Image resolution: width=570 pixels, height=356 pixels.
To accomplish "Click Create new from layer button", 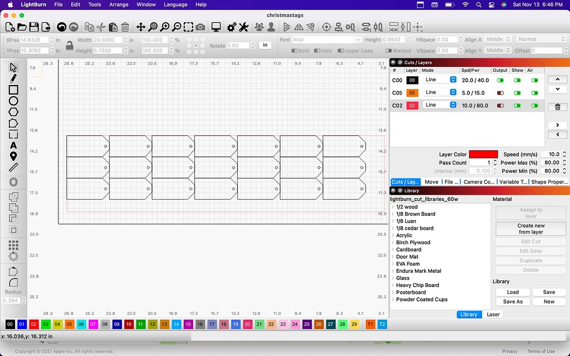I will click(530, 229).
